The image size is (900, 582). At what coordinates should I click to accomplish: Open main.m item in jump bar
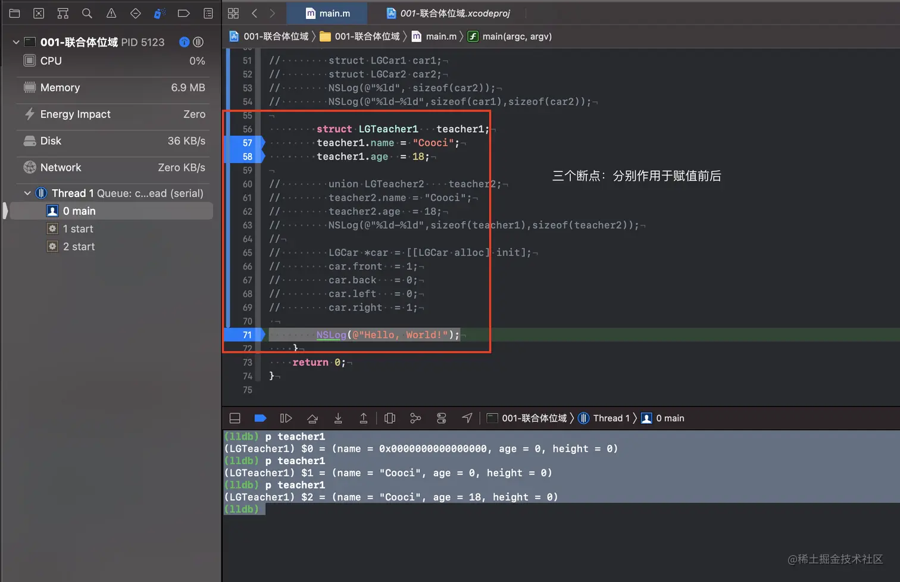point(434,36)
